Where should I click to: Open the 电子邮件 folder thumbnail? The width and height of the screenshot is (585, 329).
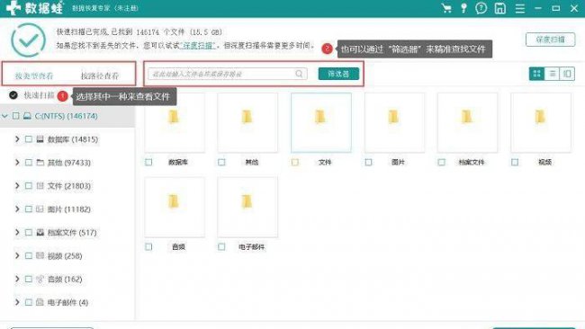coord(247,207)
